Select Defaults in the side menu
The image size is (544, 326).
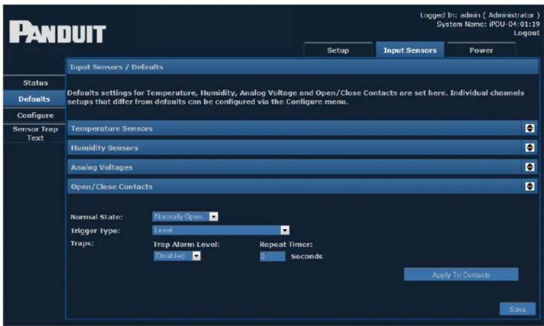(x=34, y=99)
